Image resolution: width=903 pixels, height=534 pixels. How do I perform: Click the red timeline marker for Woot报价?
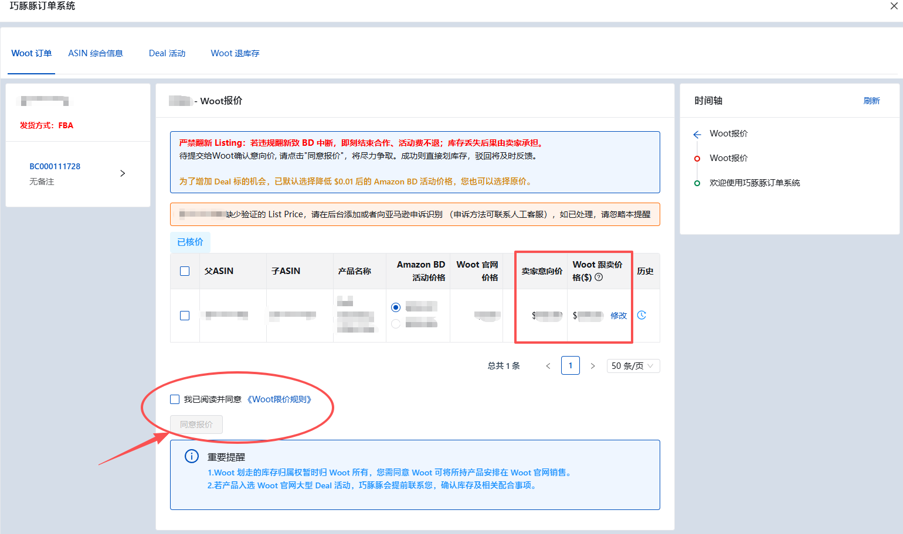pos(697,159)
